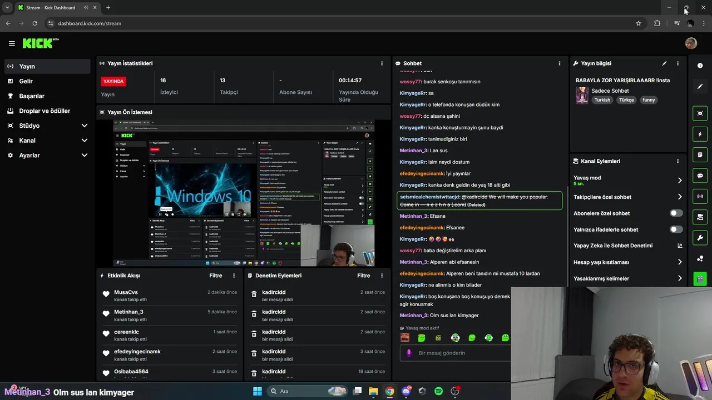Open the hamburger menu next to Kick logo

(x=12, y=43)
